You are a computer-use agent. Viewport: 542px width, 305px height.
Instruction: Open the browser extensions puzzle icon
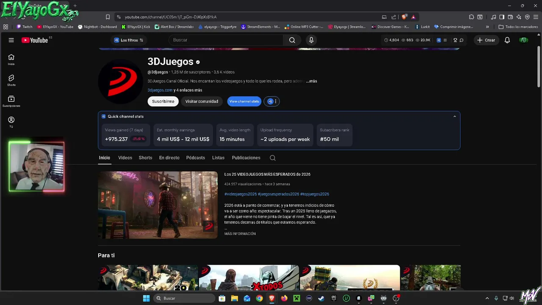471,17
